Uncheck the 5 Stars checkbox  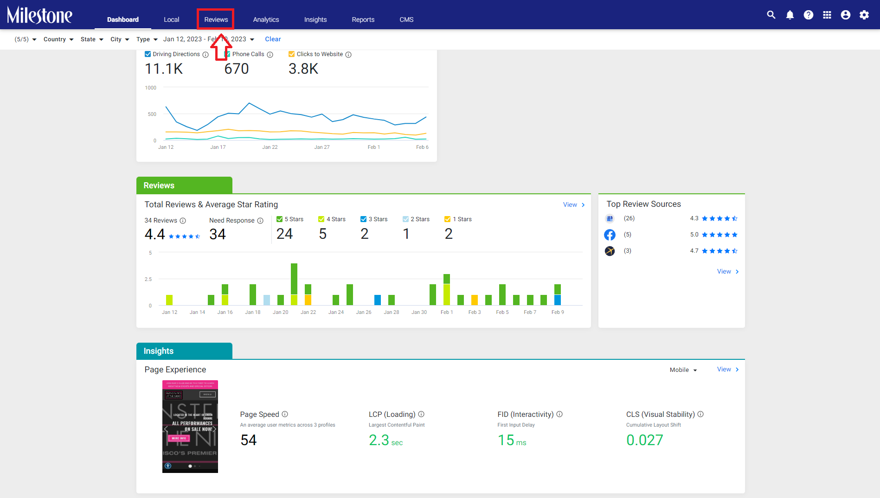[279, 219]
